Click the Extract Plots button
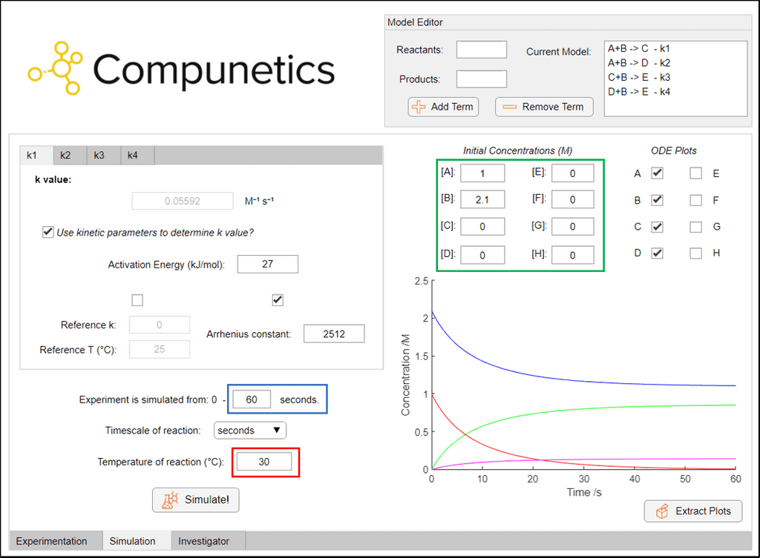The width and height of the screenshot is (760, 558). coord(692,511)
